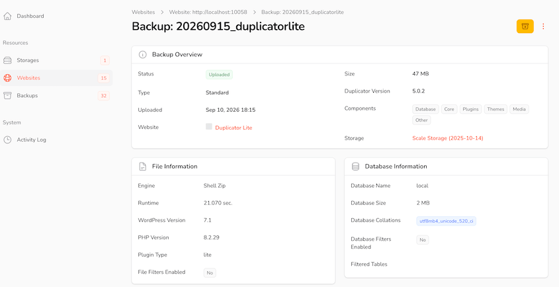Click the Database Filters Enabled No badge
The width and height of the screenshot is (559, 287).
(x=423, y=240)
